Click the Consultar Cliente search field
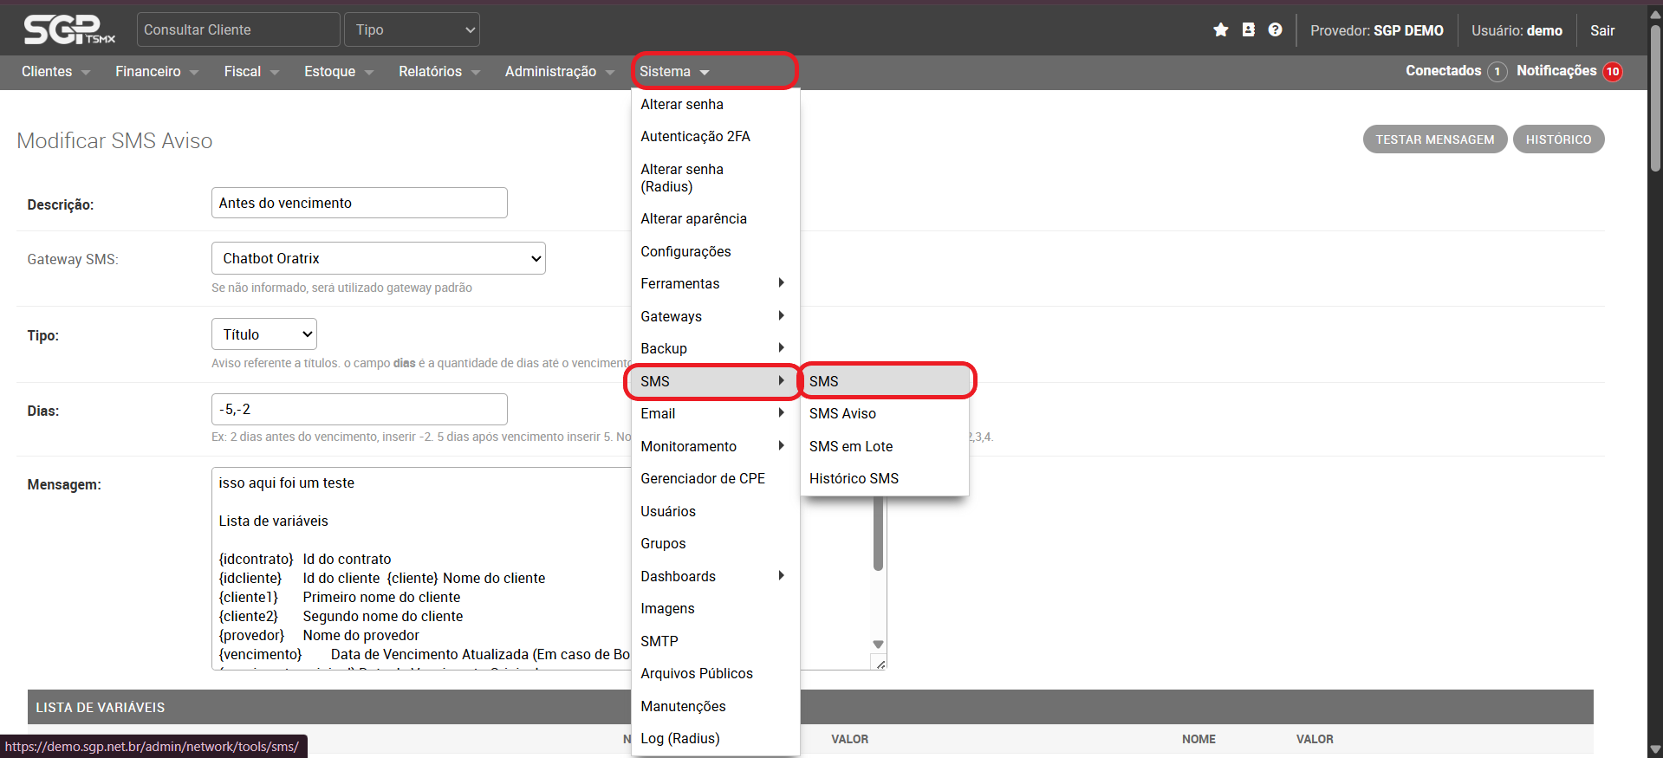1663x758 pixels. click(x=237, y=30)
